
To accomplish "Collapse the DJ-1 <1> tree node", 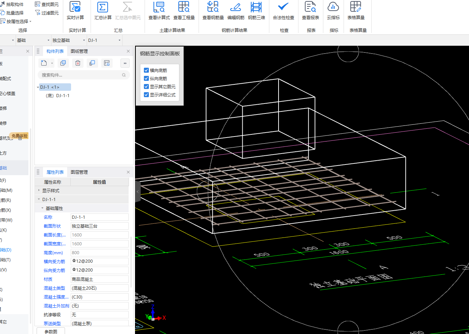I will click(x=38, y=87).
